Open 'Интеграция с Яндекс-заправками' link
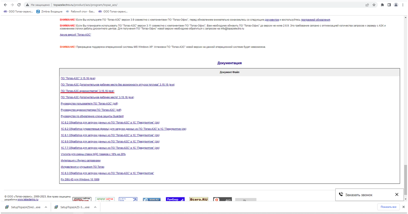The image size is (408, 214). pos(81,161)
